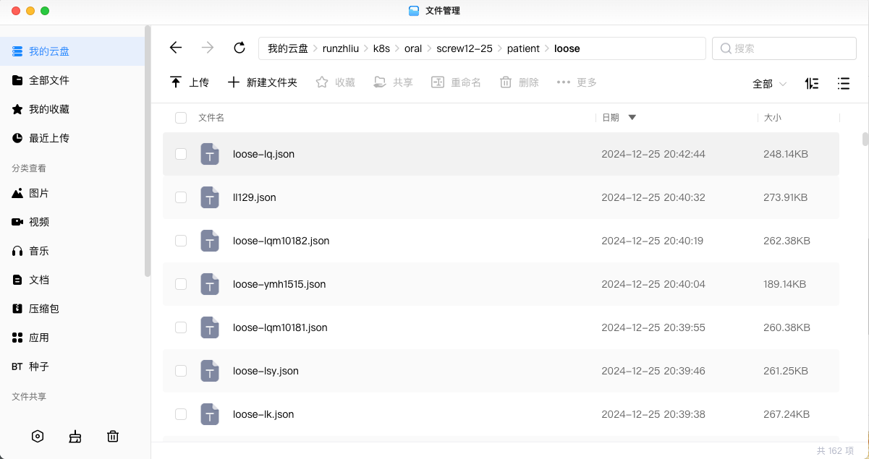This screenshot has height=459, width=869.
Task: Open 我的收藏 in the sidebar
Action: 72,109
